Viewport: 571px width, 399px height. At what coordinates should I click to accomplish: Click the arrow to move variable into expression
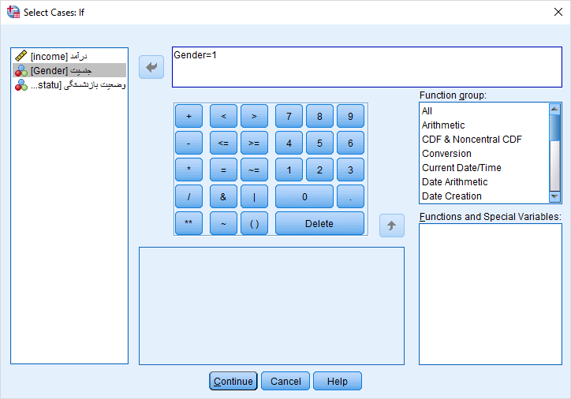(x=151, y=67)
